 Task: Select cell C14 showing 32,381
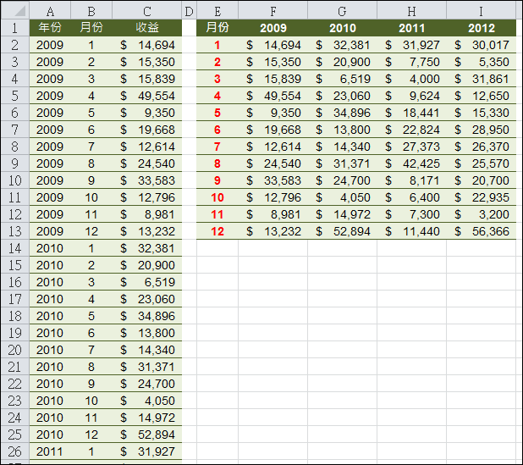point(147,248)
